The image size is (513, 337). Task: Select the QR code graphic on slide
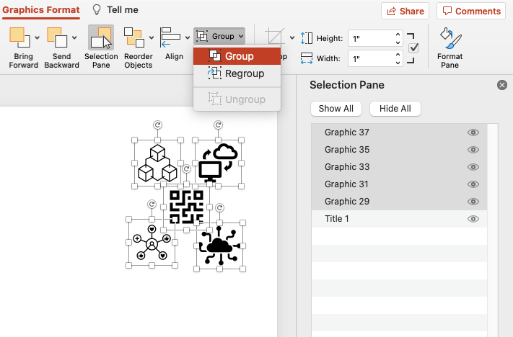tap(185, 207)
